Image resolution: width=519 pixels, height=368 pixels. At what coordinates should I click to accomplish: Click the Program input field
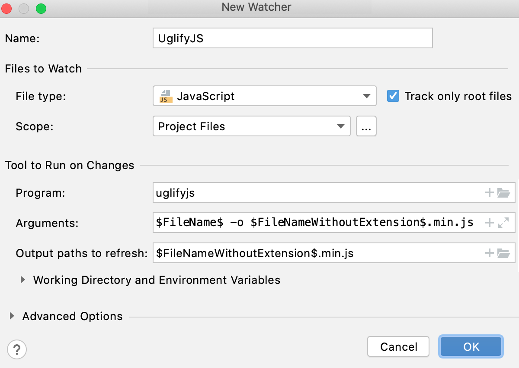pos(303,193)
